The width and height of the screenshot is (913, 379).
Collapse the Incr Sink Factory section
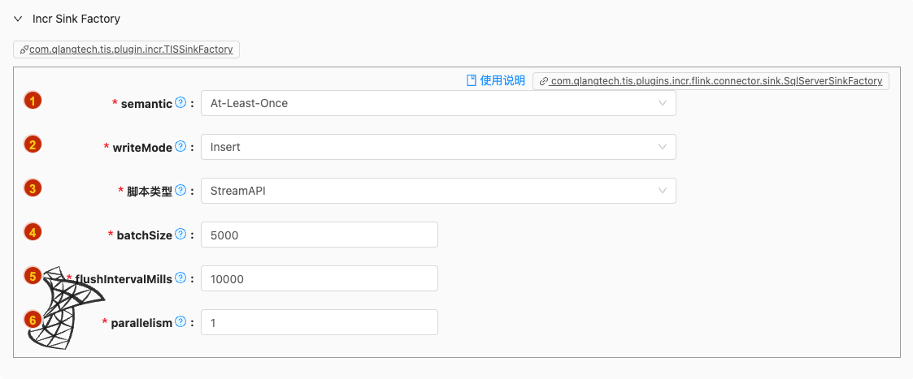click(x=18, y=18)
